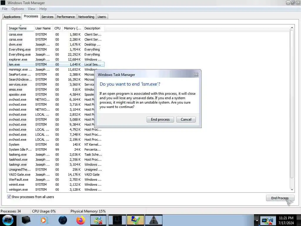Select the taskmgr.exe process row
Image resolution: width=301 pixels, height=226 pixels.
(x=56, y=164)
